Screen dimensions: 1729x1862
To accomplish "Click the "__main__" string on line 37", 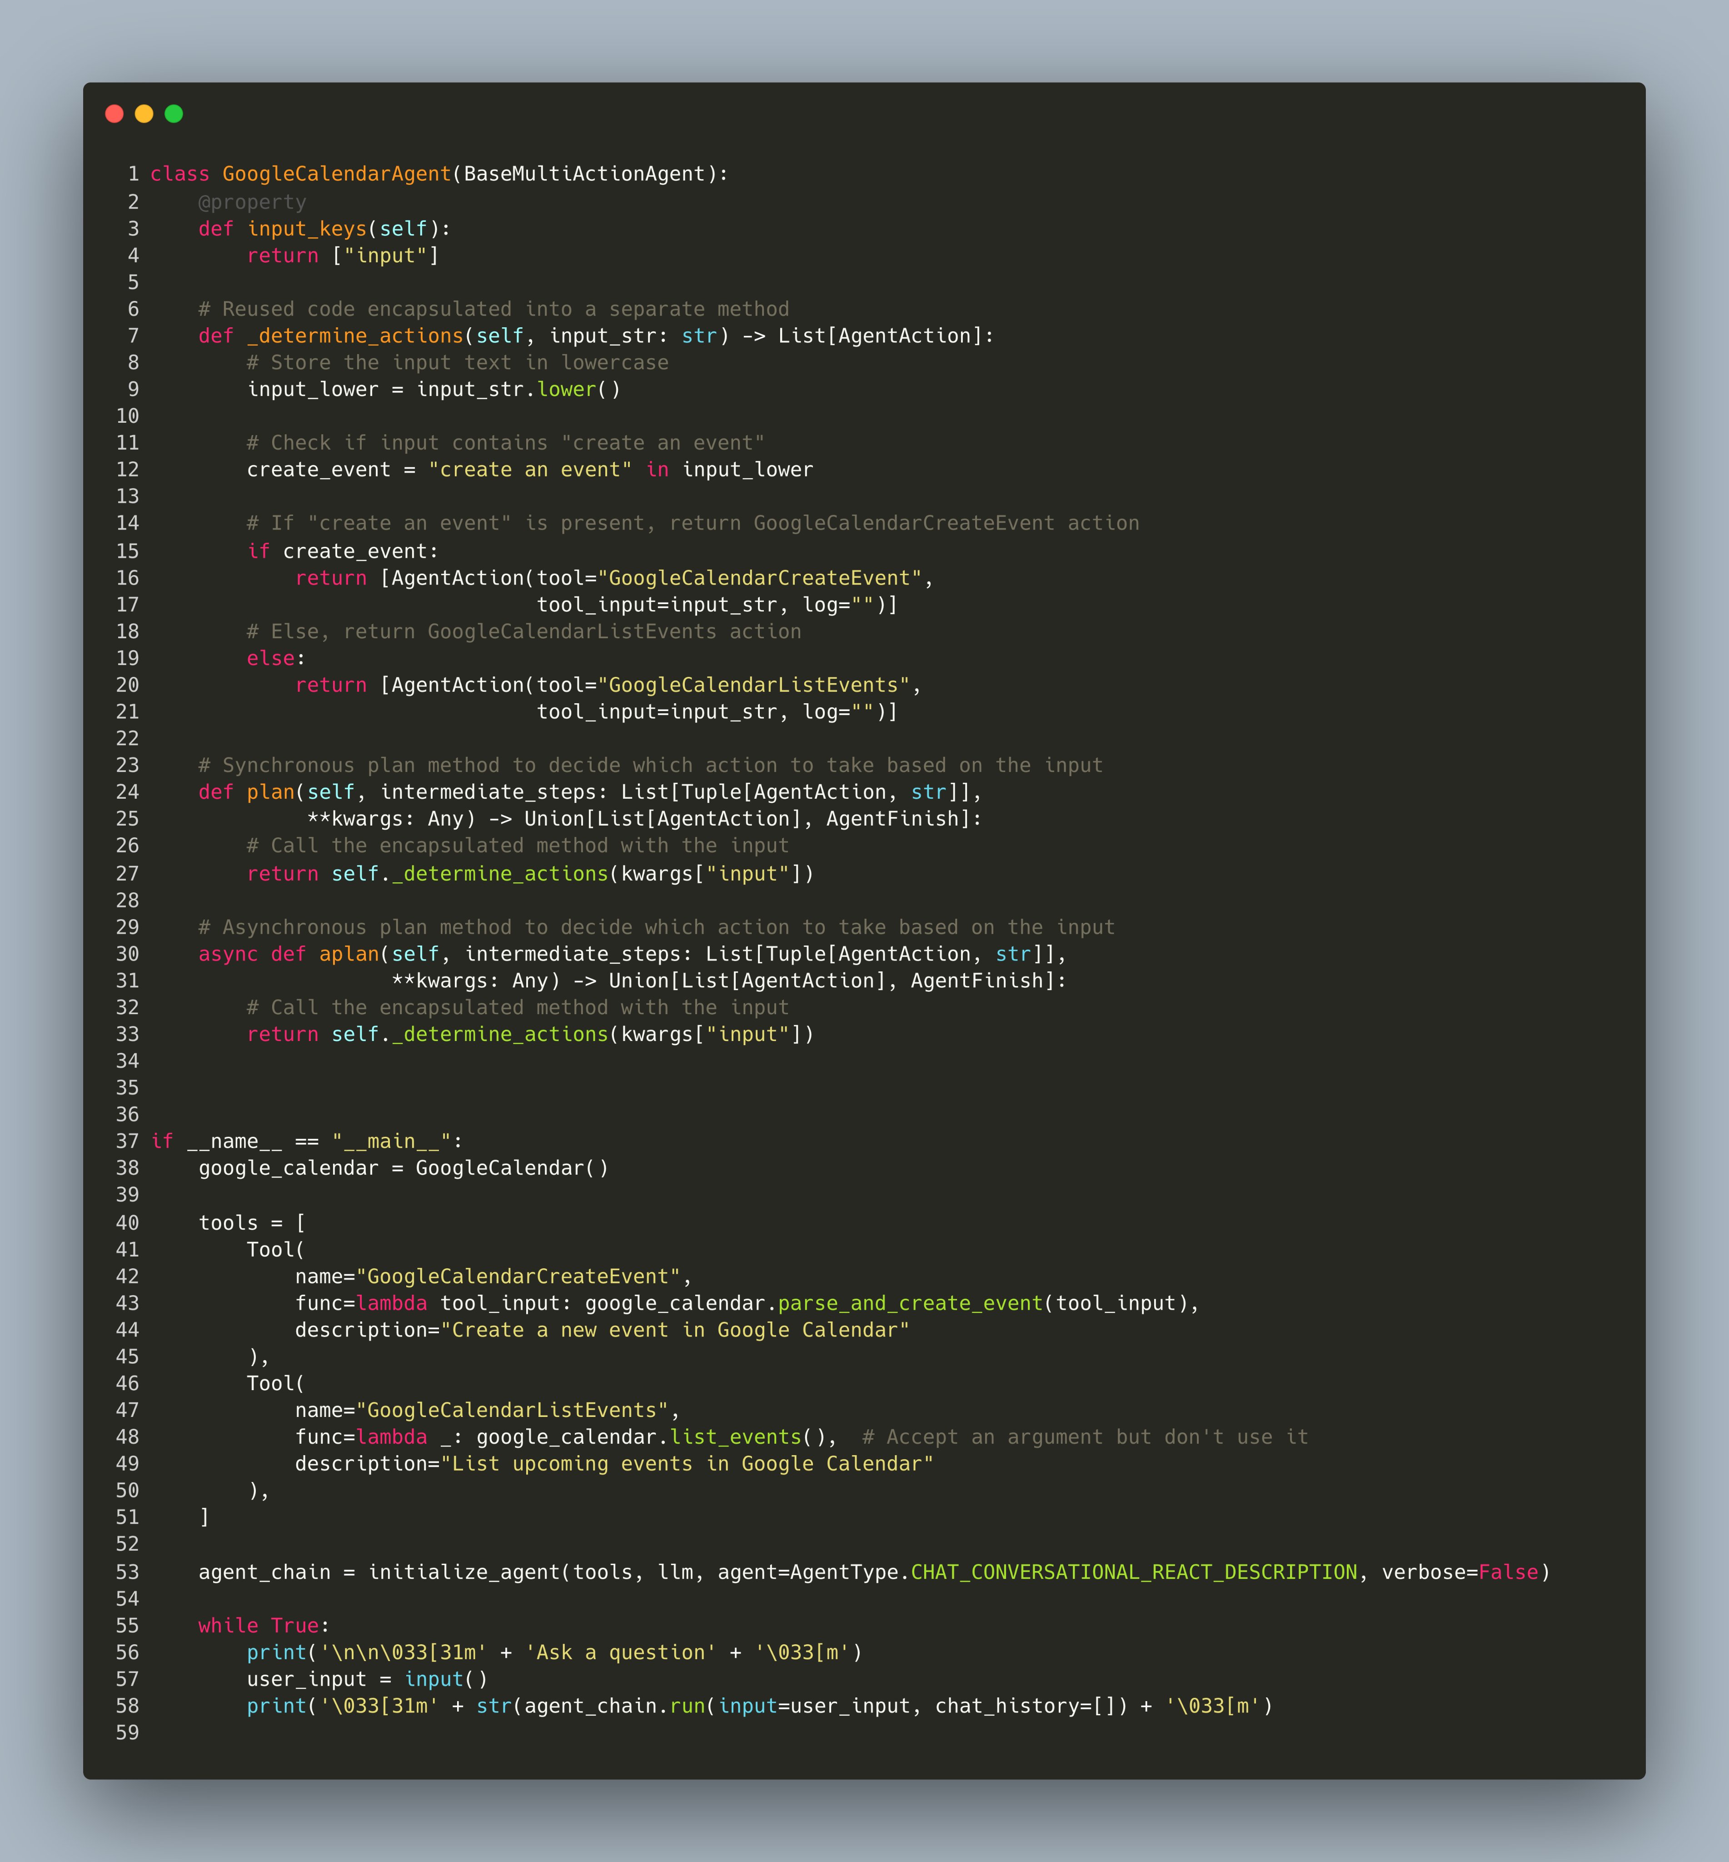I will [x=391, y=1142].
